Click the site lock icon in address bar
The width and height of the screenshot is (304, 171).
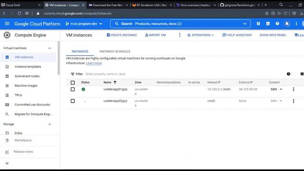38,13
